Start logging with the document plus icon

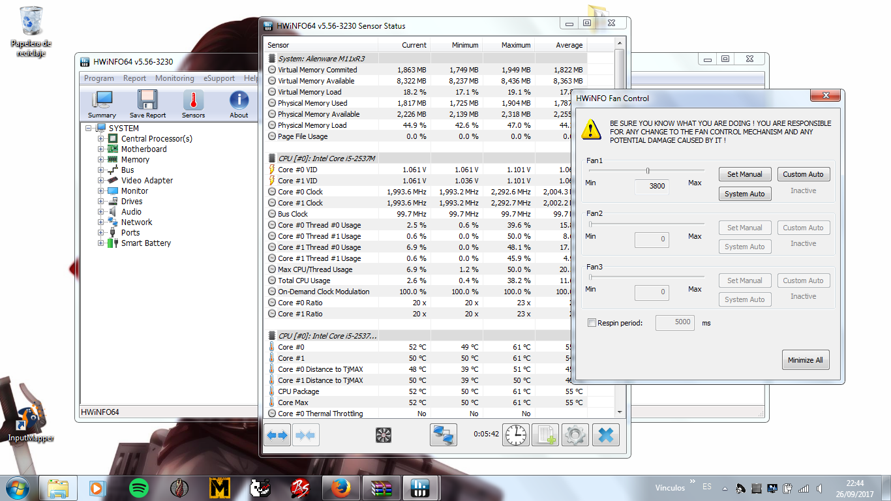[x=545, y=435]
